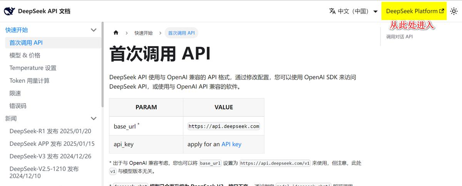Expand the 中文（中国）language dropdown arrow
This screenshot has width=462, height=186.
[x=375, y=12]
